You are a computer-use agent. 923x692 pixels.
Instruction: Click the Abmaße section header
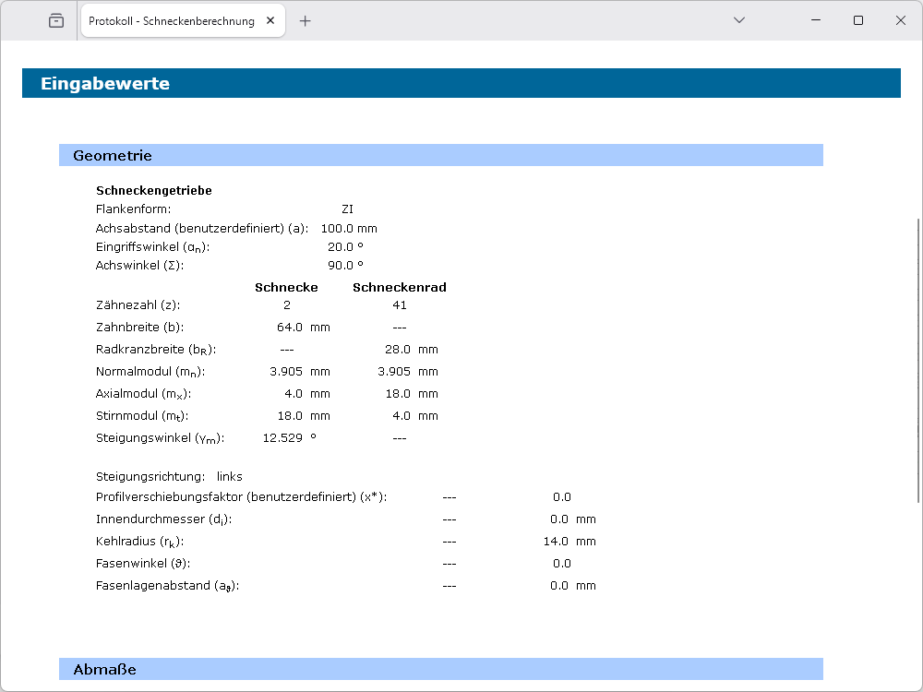[x=440, y=669]
